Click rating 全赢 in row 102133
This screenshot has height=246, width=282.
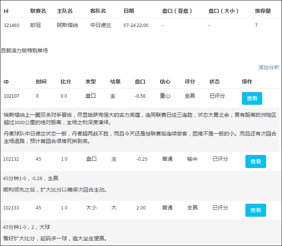[x=192, y=208]
